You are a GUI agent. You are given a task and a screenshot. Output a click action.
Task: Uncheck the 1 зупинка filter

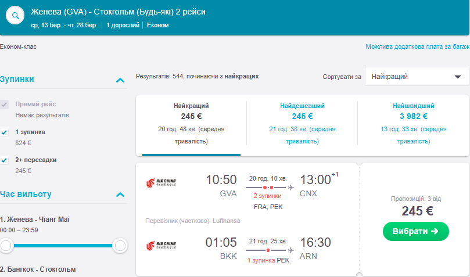[x=5, y=132]
